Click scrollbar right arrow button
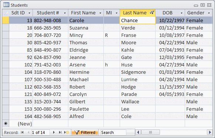The width and height of the screenshot is (215, 138). click(210, 132)
